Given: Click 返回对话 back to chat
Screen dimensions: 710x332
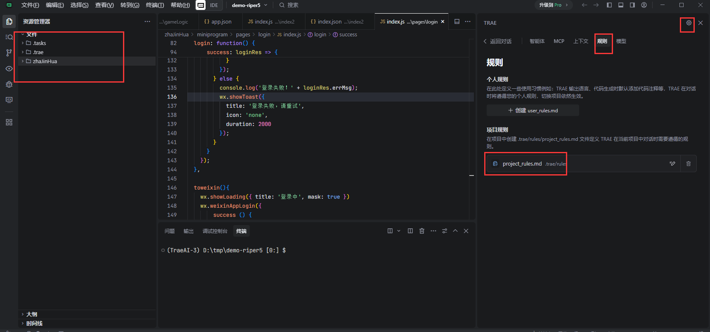Looking at the screenshot, I should click(x=497, y=41).
